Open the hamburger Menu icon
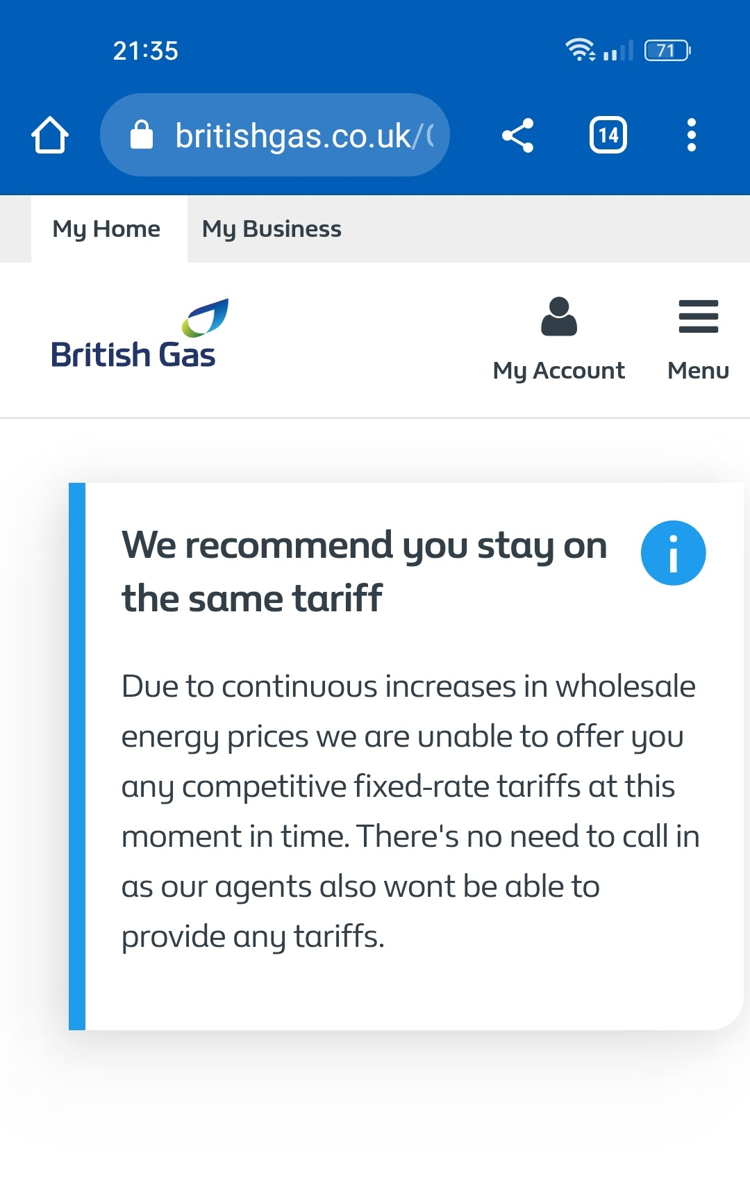750x1190 pixels. coord(699,317)
